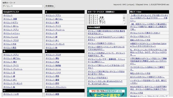Open 教えて！Goo link mentioning SlimFast Optima
Viewport: 173px width, 98px height.
point(148,45)
